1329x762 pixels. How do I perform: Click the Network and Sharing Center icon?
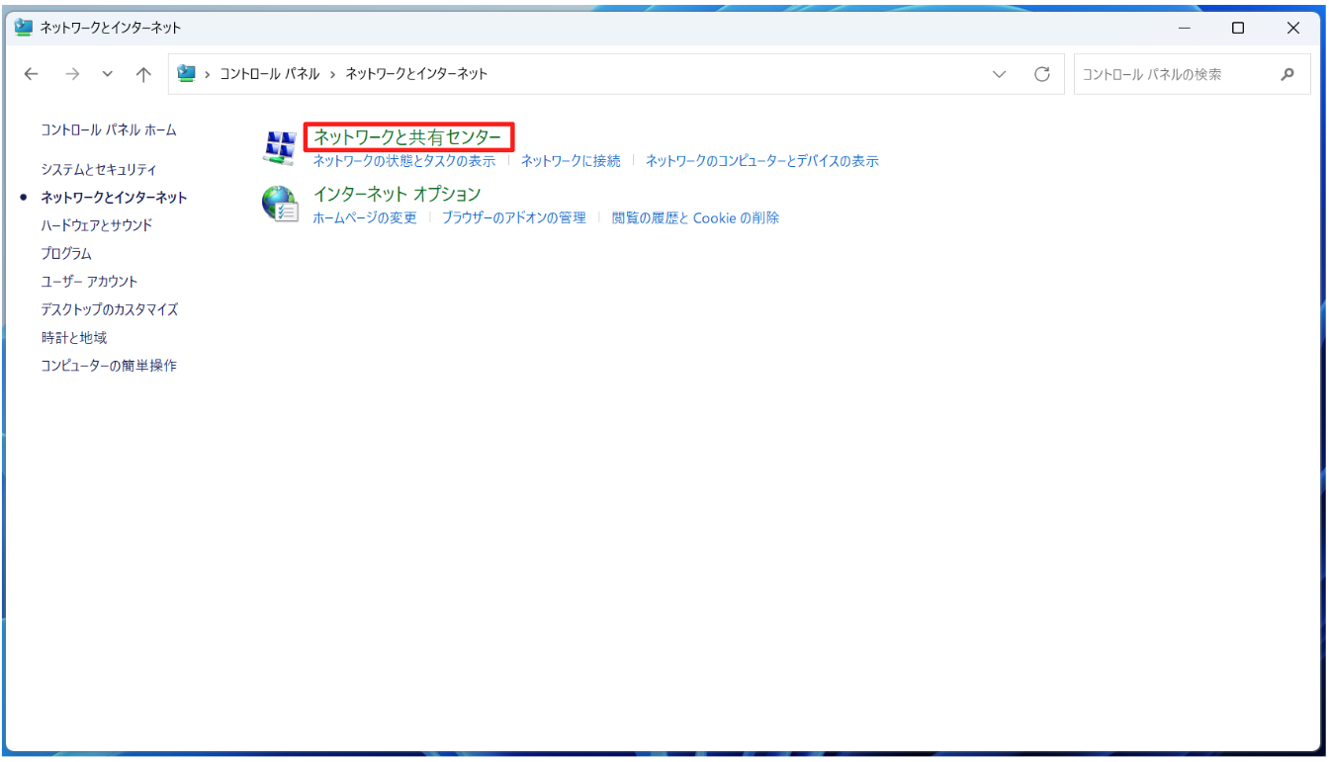pyautogui.click(x=279, y=146)
